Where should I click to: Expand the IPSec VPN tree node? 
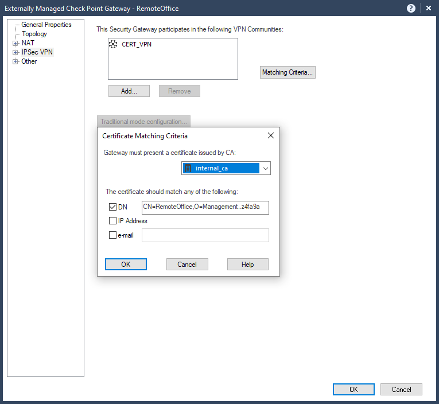(x=15, y=52)
